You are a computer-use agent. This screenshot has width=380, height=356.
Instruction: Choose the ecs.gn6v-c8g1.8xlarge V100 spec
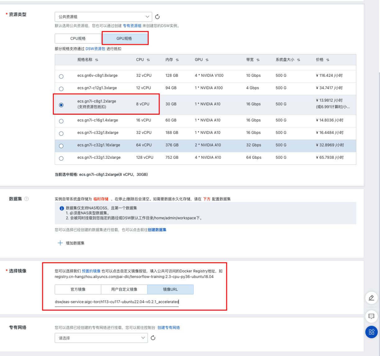(x=61, y=76)
